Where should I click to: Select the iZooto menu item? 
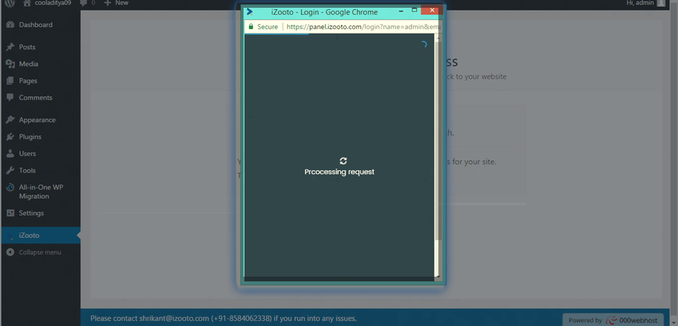coord(41,235)
